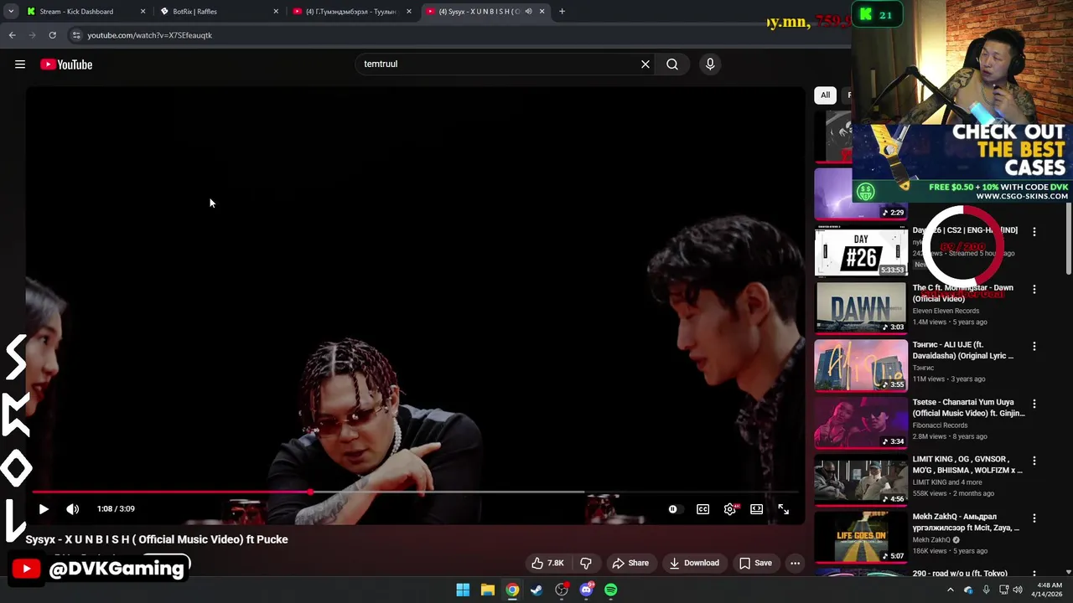Mute the Sysyx tab via speaker icon
The height and width of the screenshot is (603, 1073).
coord(528,12)
